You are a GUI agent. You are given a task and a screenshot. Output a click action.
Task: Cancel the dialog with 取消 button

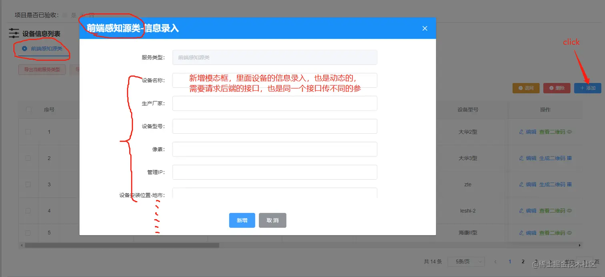pyautogui.click(x=272, y=220)
